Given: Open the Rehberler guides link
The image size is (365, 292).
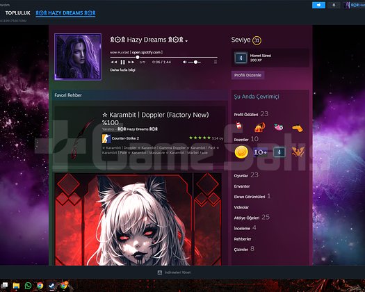Looking at the screenshot, I should [x=243, y=239].
